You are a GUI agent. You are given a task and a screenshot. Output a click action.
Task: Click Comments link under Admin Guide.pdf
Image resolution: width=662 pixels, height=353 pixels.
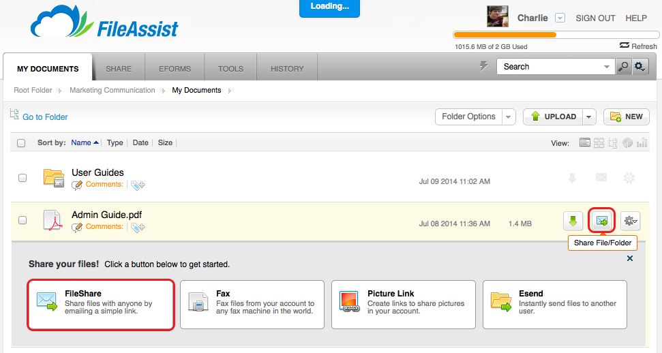(x=104, y=227)
